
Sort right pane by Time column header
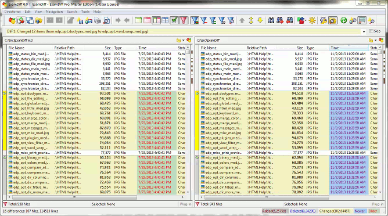coord(349,48)
